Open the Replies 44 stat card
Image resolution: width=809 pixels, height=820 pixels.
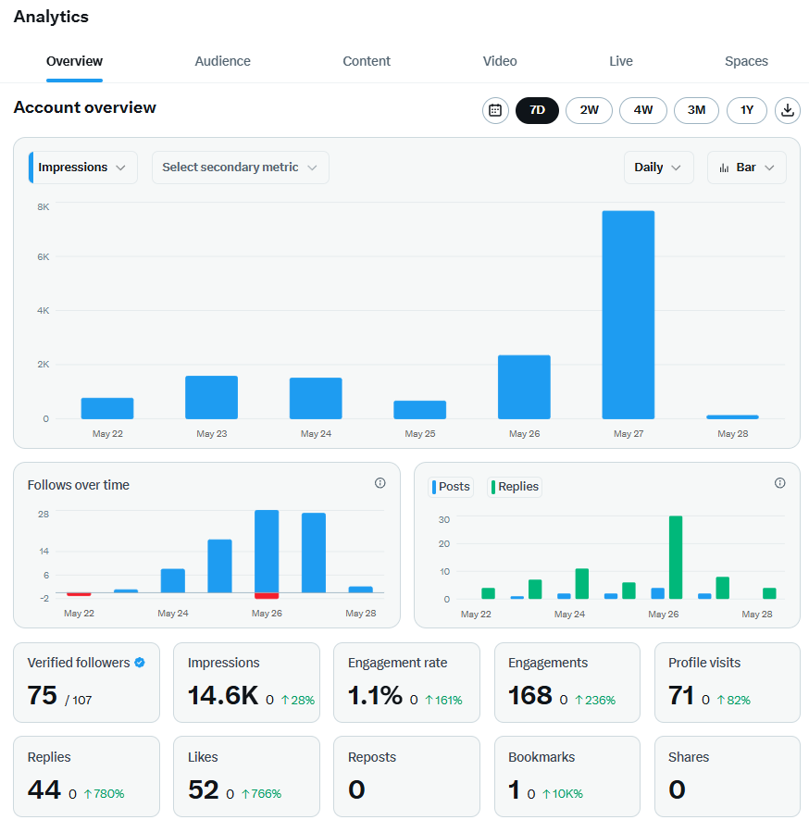pos(86,777)
